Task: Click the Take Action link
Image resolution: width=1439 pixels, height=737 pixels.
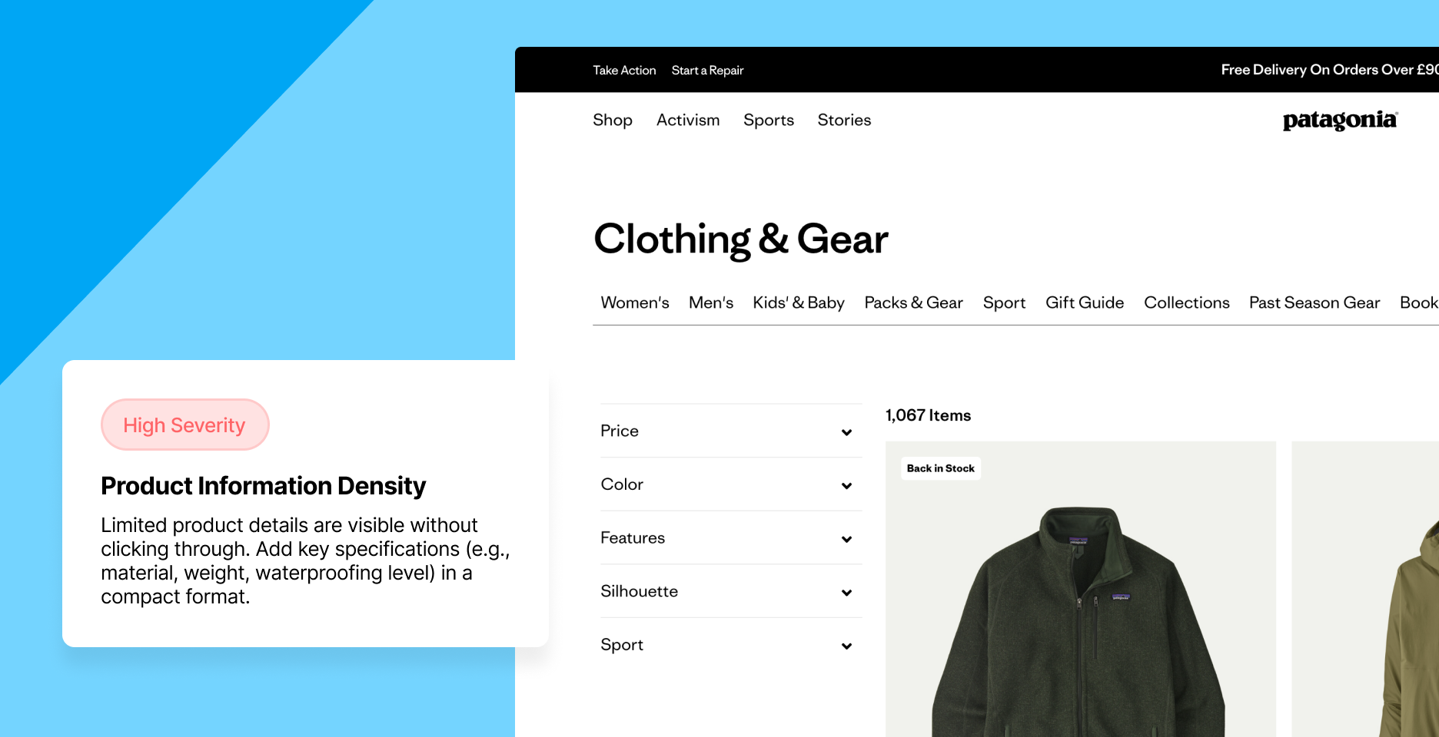Action: coord(624,70)
